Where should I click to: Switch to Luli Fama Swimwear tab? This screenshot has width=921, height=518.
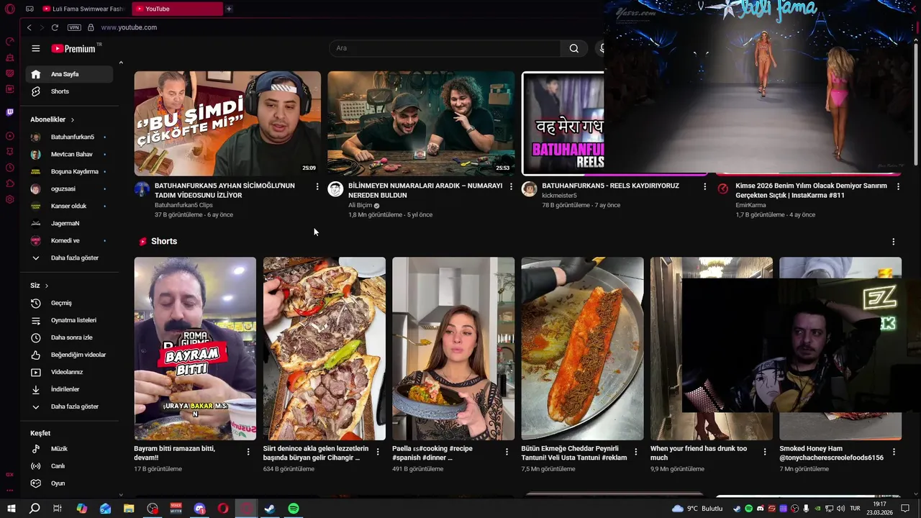[83, 9]
